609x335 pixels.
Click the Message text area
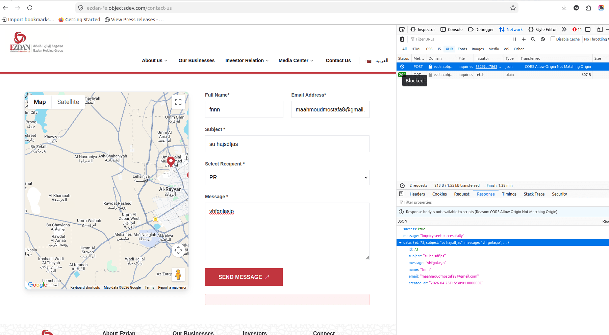coord(287,231)
